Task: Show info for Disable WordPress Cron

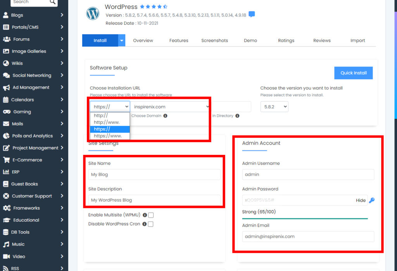Action: point(145,224)
